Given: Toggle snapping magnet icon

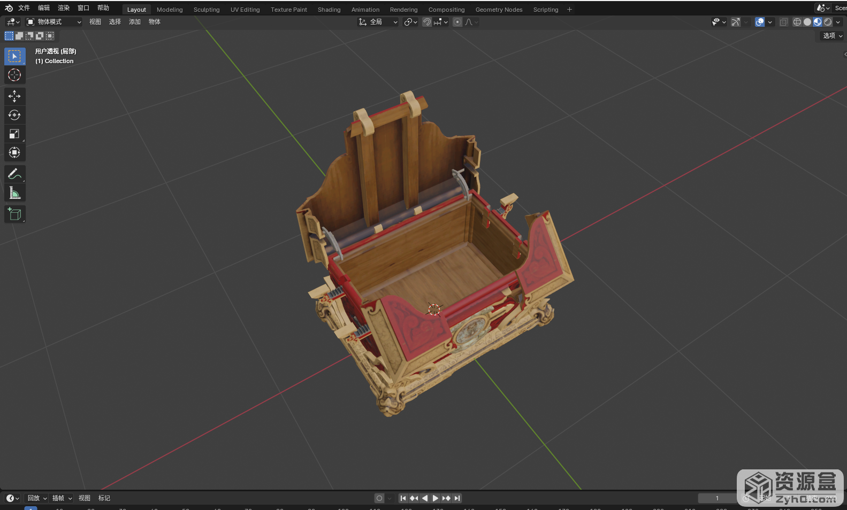Looking at the screenshot, I should pos(427,22).
